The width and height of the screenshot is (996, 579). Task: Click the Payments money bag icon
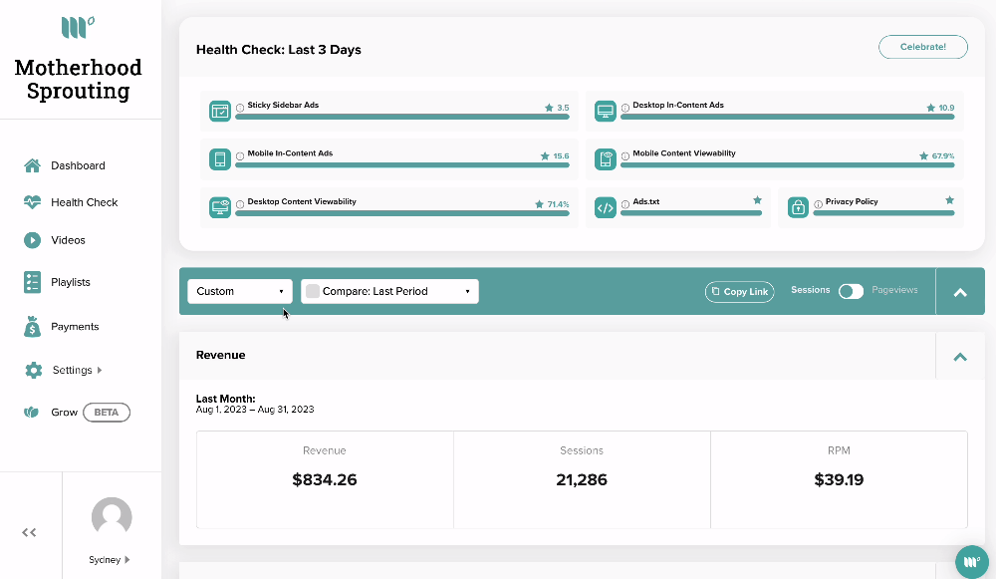coord(33,326)
